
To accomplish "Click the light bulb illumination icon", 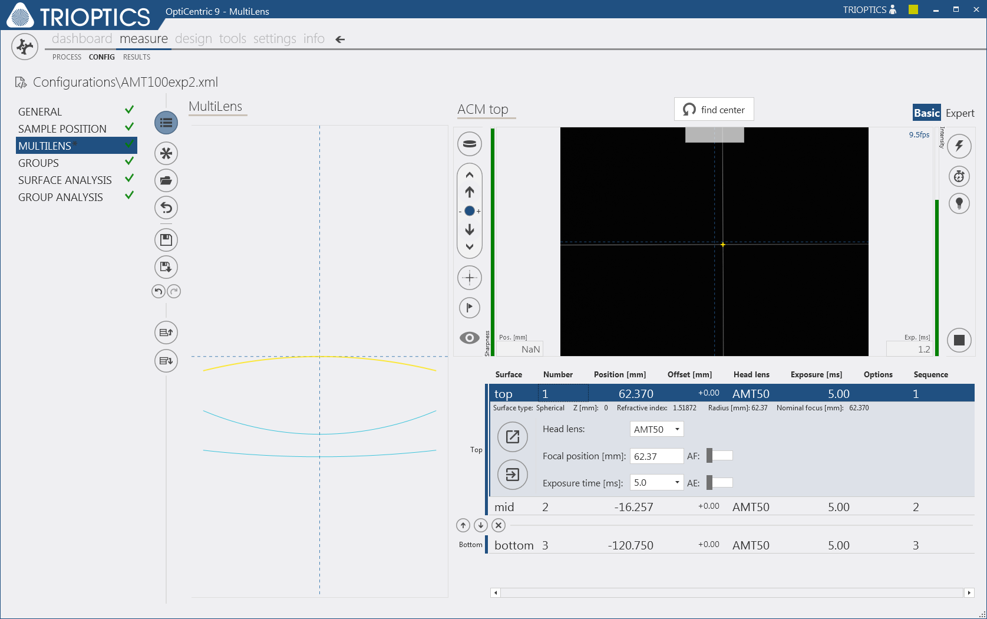I will (959, 203).
